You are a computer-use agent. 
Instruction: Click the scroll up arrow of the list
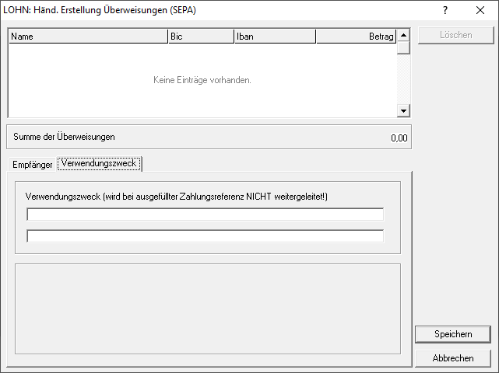click(403, 34)
